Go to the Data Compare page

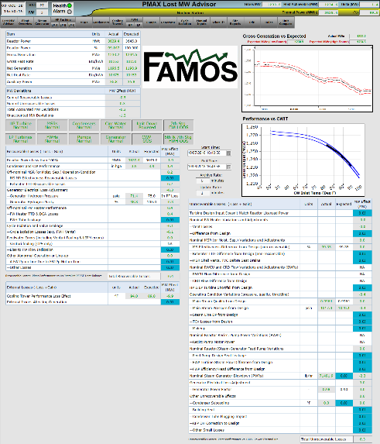[286, 22]
